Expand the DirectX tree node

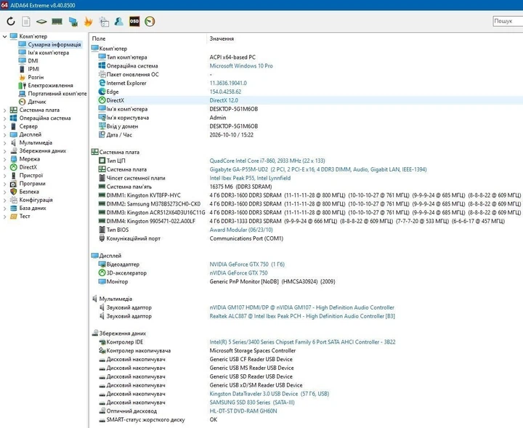tap(4, 167)
